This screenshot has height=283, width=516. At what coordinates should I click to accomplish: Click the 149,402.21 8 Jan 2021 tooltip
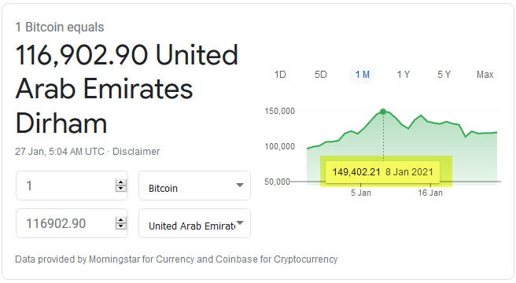click(x=383, y=172)
